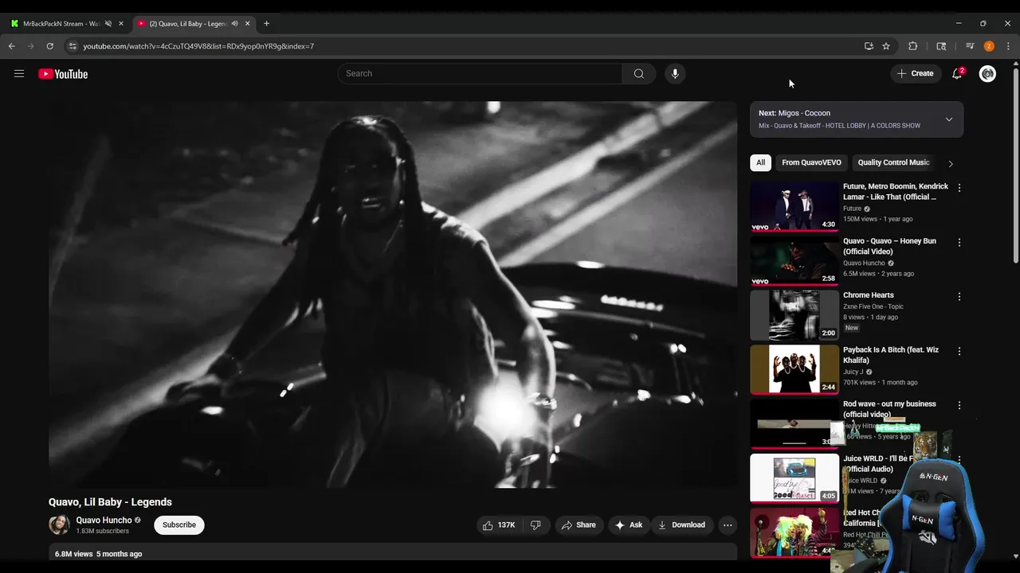Open Payback Is A Bitch thumbnail
The image size is (1020, 573).
tap(794, 369)
